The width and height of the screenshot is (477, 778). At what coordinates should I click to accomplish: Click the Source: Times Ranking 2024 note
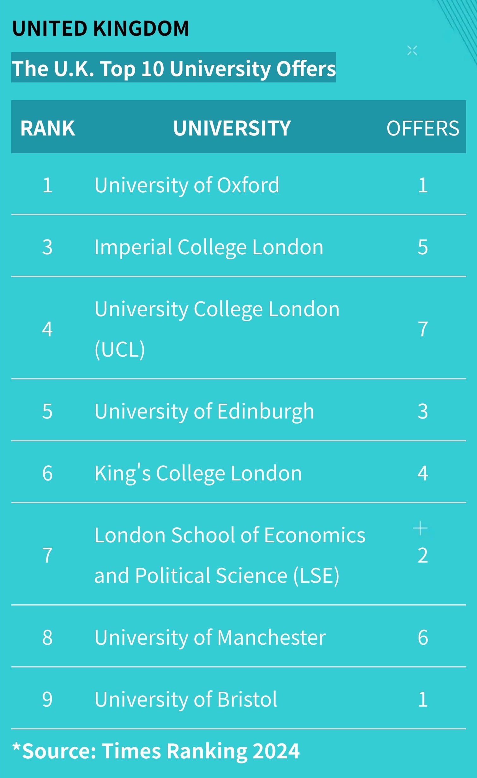156,751
